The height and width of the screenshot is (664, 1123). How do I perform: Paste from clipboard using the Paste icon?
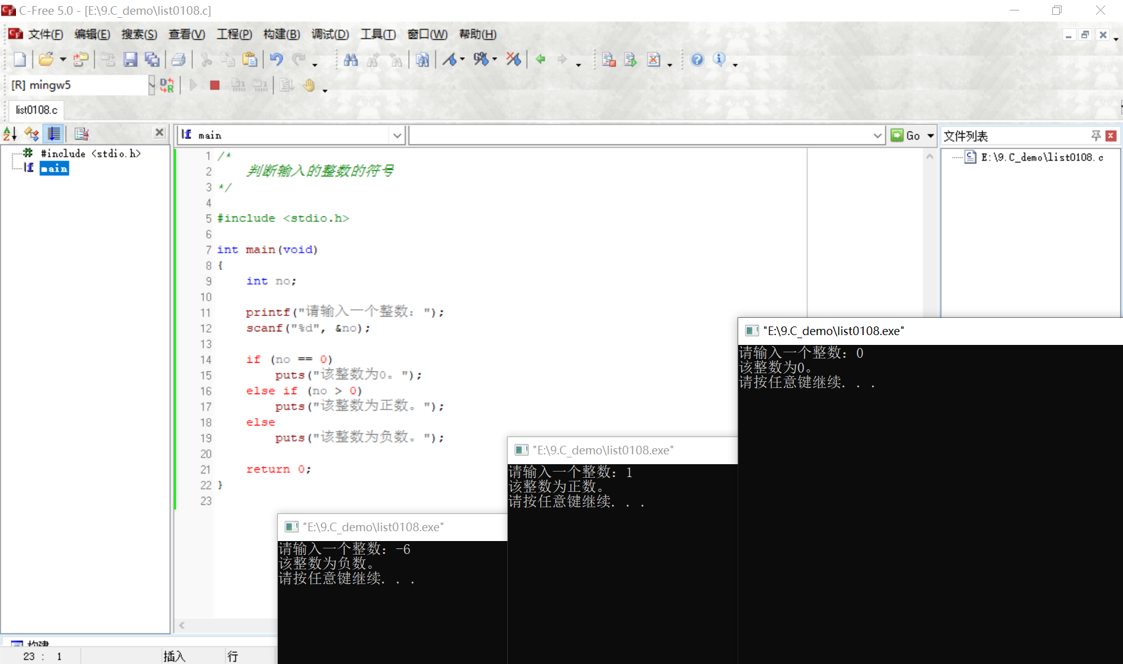250,59
